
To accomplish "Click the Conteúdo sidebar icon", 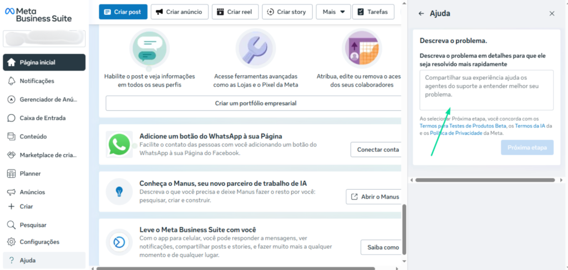I will (11, 136).
